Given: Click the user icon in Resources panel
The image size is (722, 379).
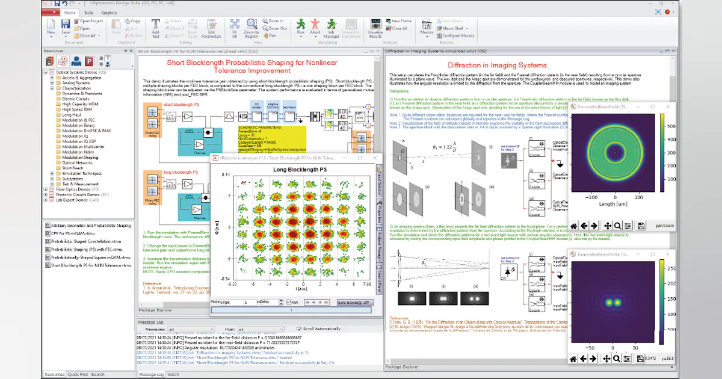Looking at the screenshot, I should pyautogui.click(x=76, y=61).
